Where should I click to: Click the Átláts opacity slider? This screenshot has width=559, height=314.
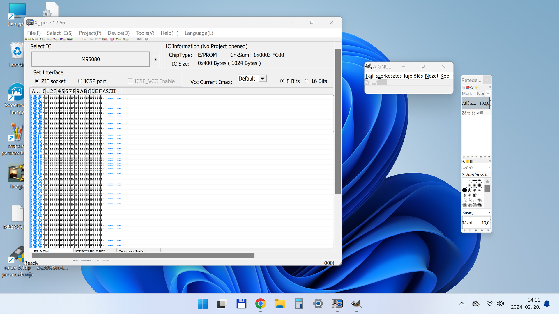[x=475, y=103]
